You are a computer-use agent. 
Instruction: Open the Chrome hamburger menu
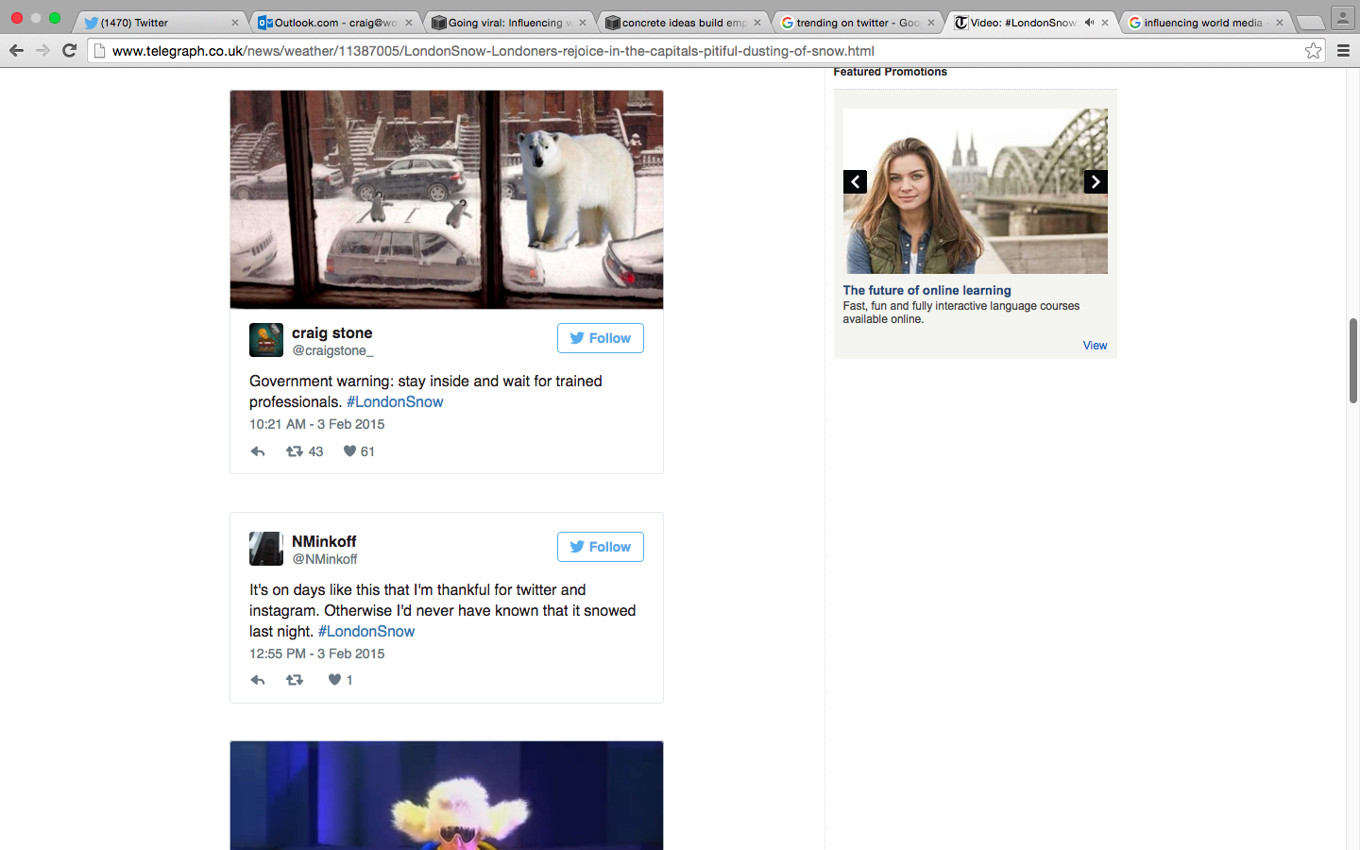tap(1343, 51)
